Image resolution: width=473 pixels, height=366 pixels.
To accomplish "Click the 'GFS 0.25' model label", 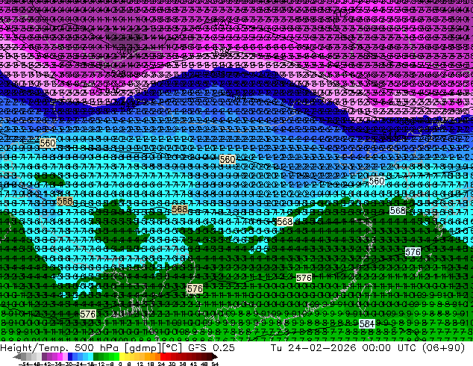I will point(211,347).
